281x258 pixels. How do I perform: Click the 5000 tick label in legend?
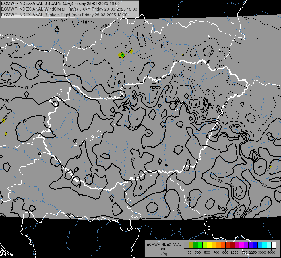pyautogui.click(x=271, y=253)
